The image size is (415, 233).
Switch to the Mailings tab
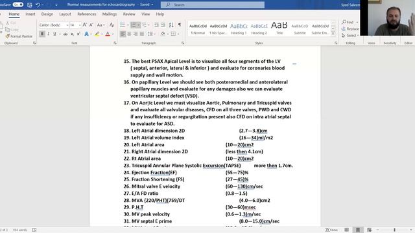[110, 14]
